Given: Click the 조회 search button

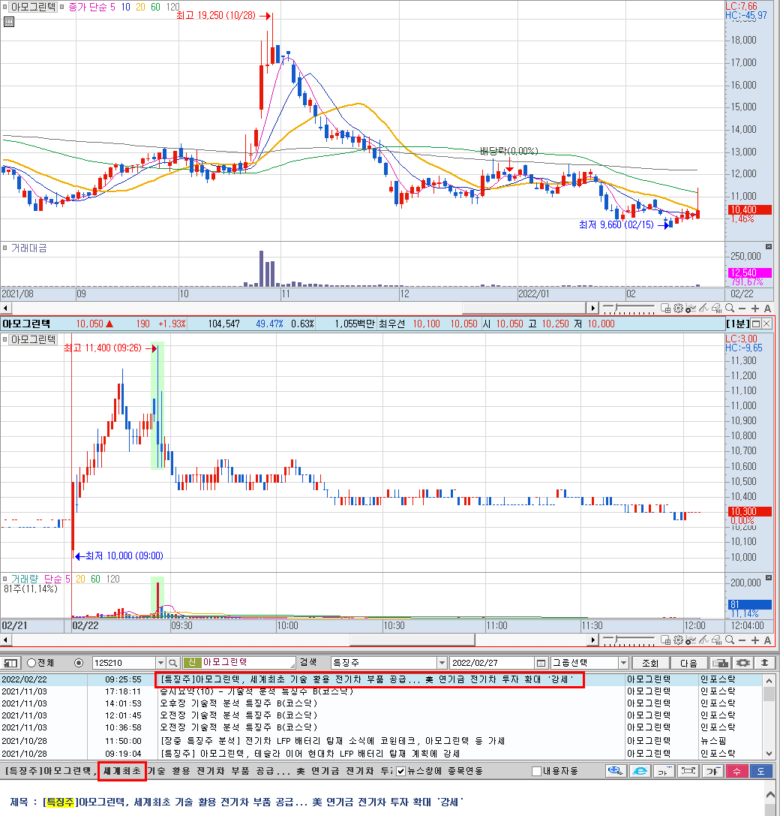Looking at the screenshot, I should (x=650, y=662).
